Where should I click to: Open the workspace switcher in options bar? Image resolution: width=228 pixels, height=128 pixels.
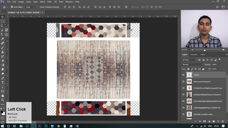coord(223,7)
